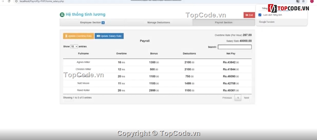Switch to the Manage Deductions tab
Viewport: 317px width, 140px height.
click(x=158, y=23)
